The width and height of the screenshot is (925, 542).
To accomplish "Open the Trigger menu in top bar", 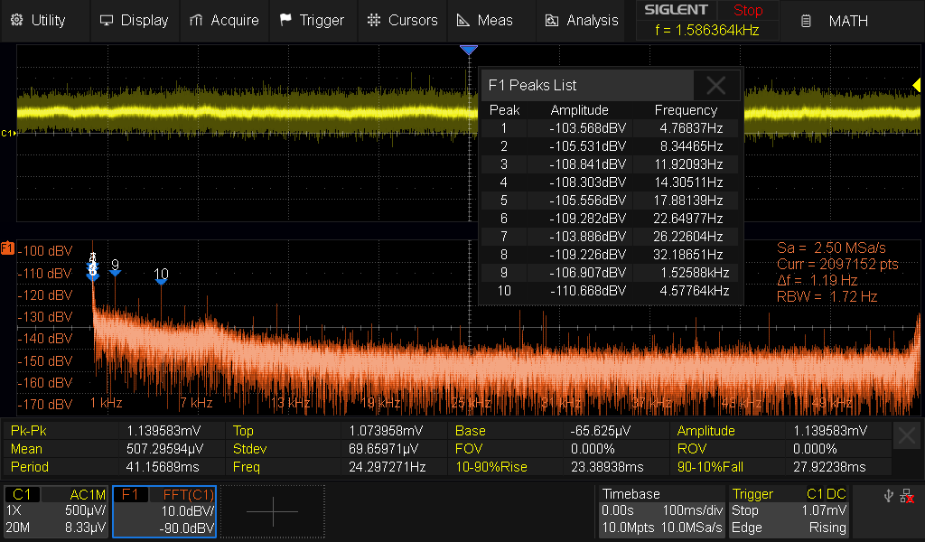I will point(312,20).
